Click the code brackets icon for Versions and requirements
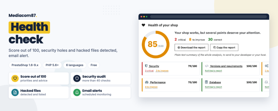Screen dimensions: 278x111 point(207,66)
